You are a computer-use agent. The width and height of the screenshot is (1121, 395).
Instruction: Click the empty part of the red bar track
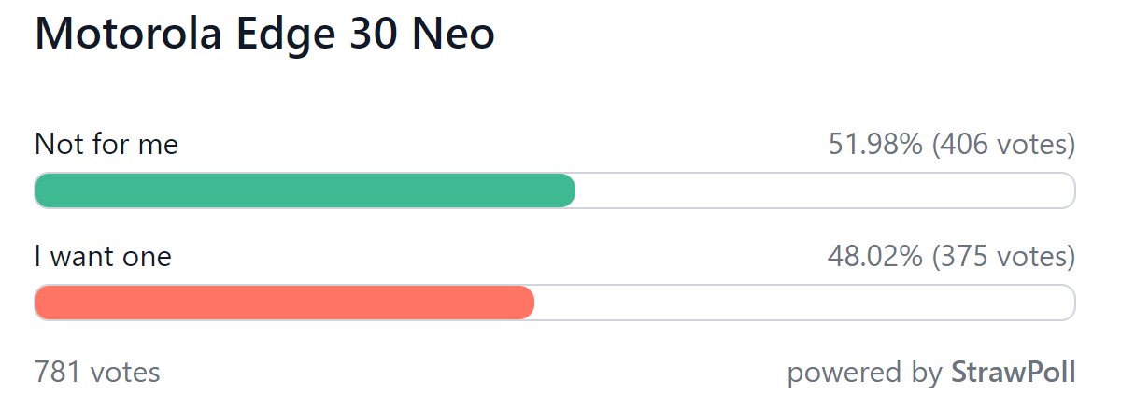(x=805, y=303)
